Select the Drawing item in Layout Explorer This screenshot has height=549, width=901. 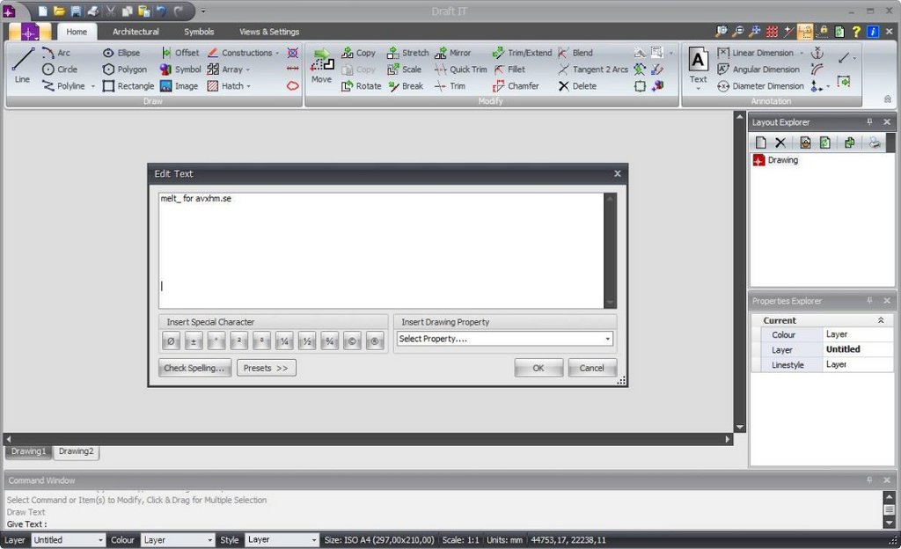click(776, 160)
